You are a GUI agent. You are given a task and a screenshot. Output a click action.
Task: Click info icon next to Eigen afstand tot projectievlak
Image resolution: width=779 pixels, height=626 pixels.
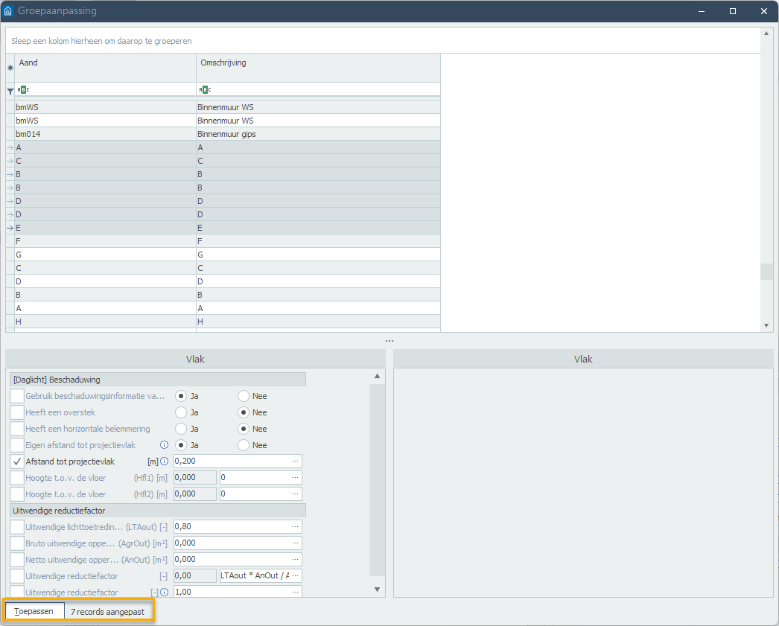coord(165,445)
